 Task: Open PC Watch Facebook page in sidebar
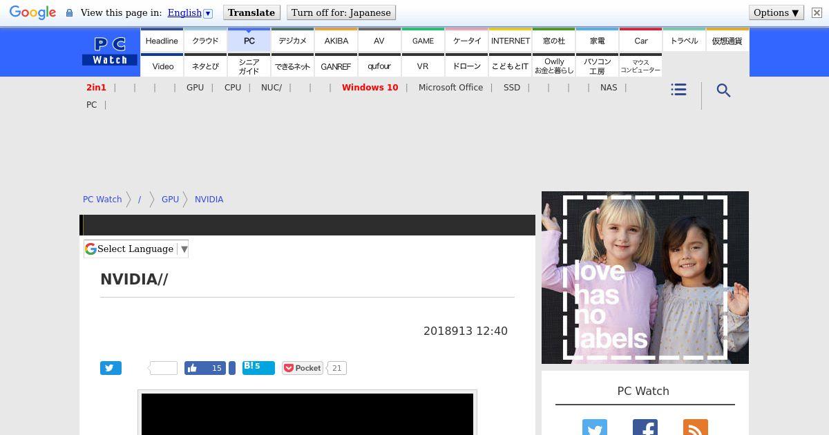click(645, 428)
